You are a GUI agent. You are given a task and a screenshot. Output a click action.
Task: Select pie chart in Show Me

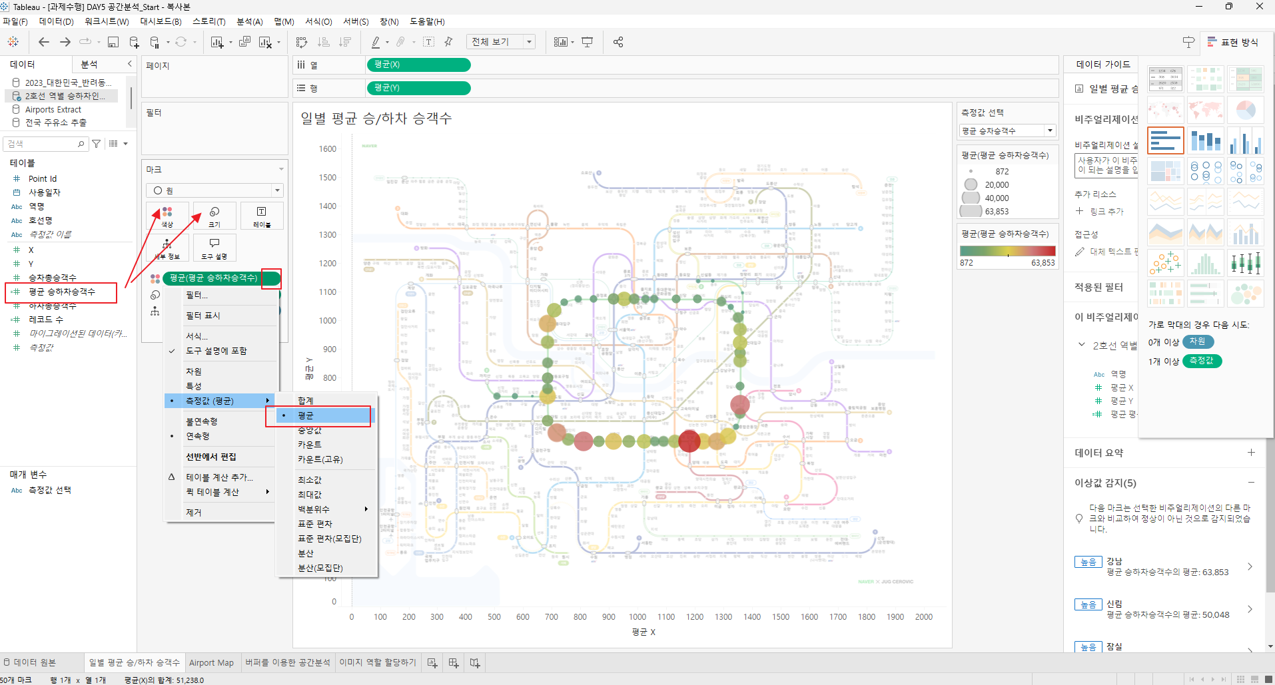point(1246,110)
